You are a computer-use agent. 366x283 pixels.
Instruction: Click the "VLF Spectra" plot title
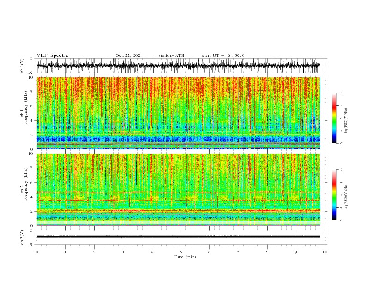(52, 55)
